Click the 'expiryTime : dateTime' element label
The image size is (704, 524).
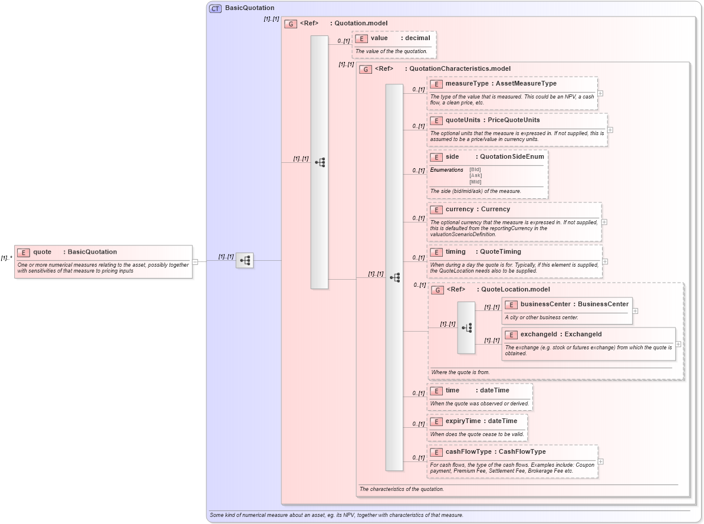click(481, 421)
